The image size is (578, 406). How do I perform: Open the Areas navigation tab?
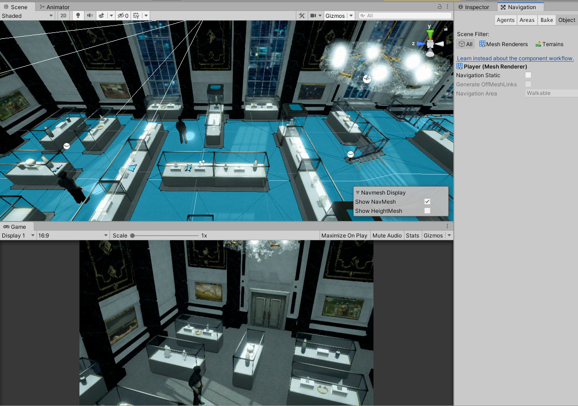click(527, 20)
